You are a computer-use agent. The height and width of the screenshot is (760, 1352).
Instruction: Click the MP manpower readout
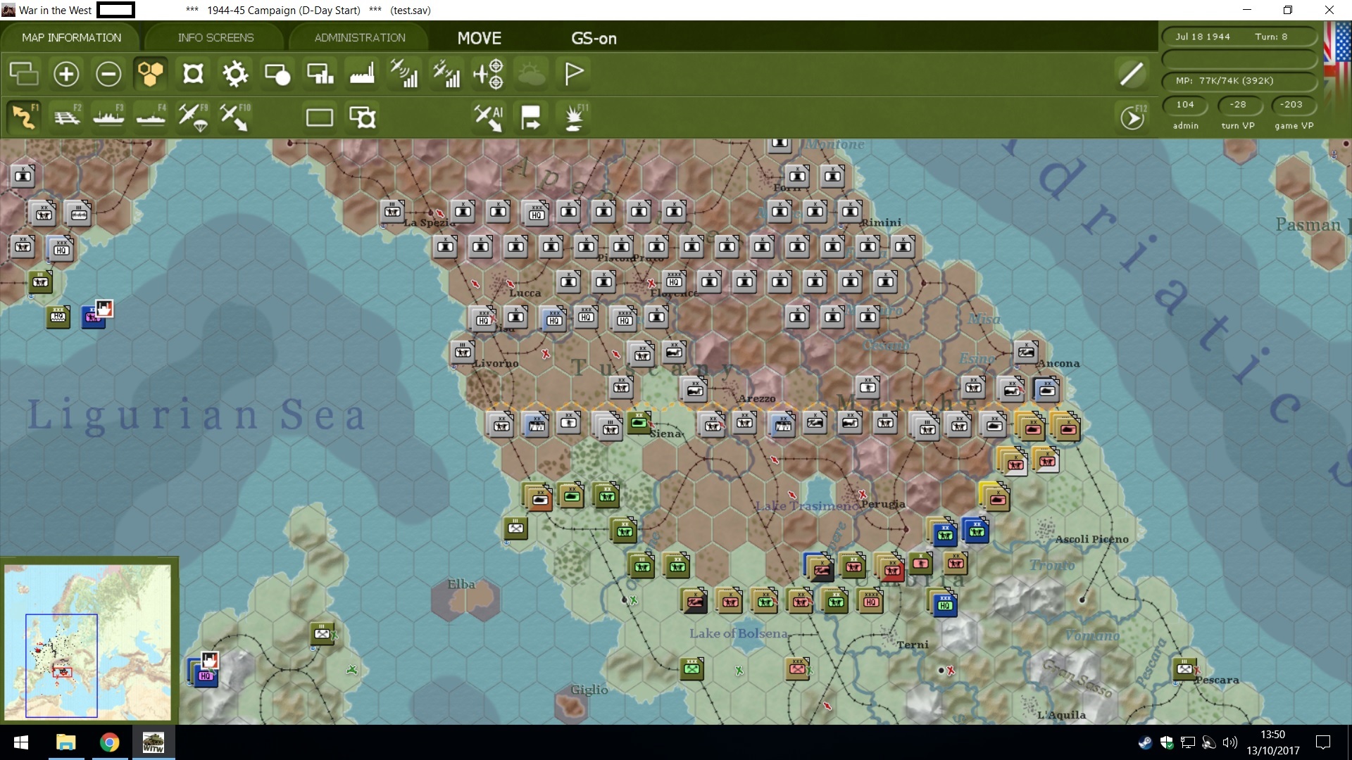1239,81
